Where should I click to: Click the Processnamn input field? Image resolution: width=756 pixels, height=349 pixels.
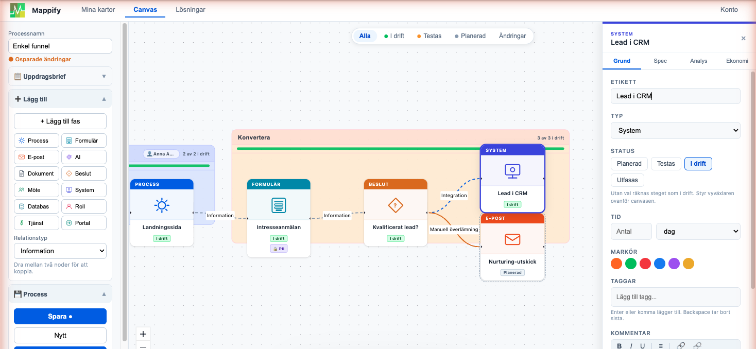click(x=60, y=46)
